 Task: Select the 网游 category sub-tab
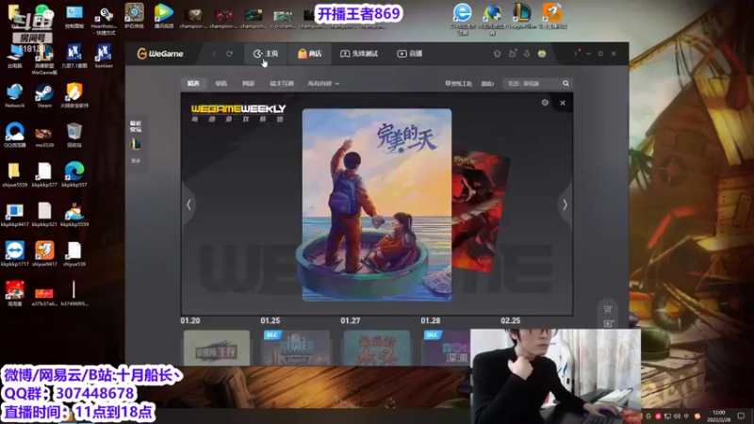click(x=248, y=83)
